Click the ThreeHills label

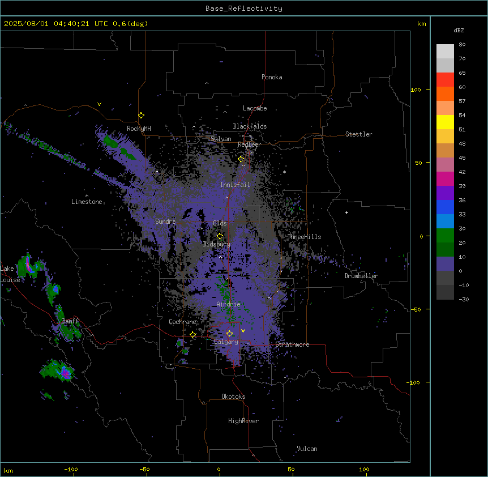point(304,237)
